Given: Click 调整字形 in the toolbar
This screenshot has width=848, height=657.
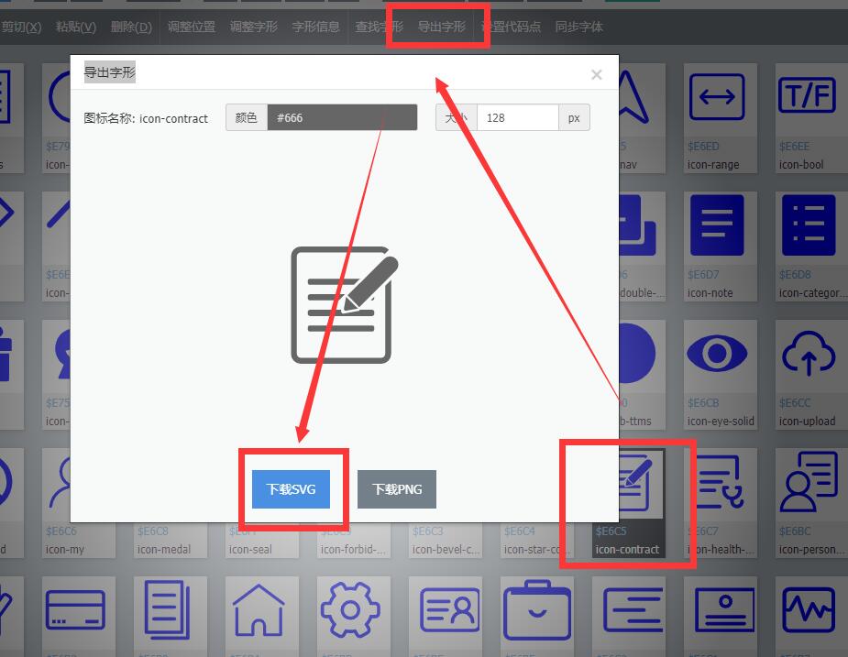Looking at the screenshot, I should (x=253, y=27).
